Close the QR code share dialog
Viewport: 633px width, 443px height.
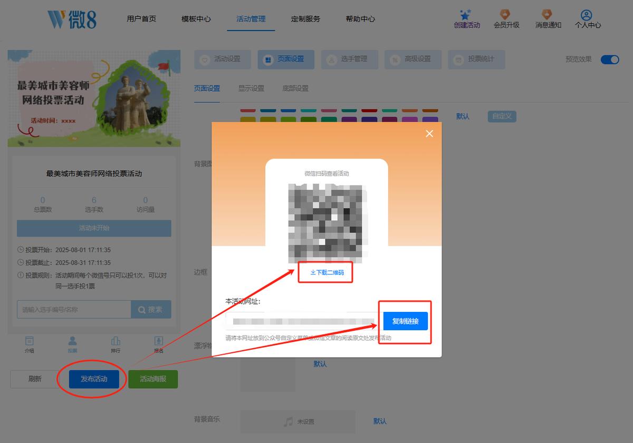(429, 134)
